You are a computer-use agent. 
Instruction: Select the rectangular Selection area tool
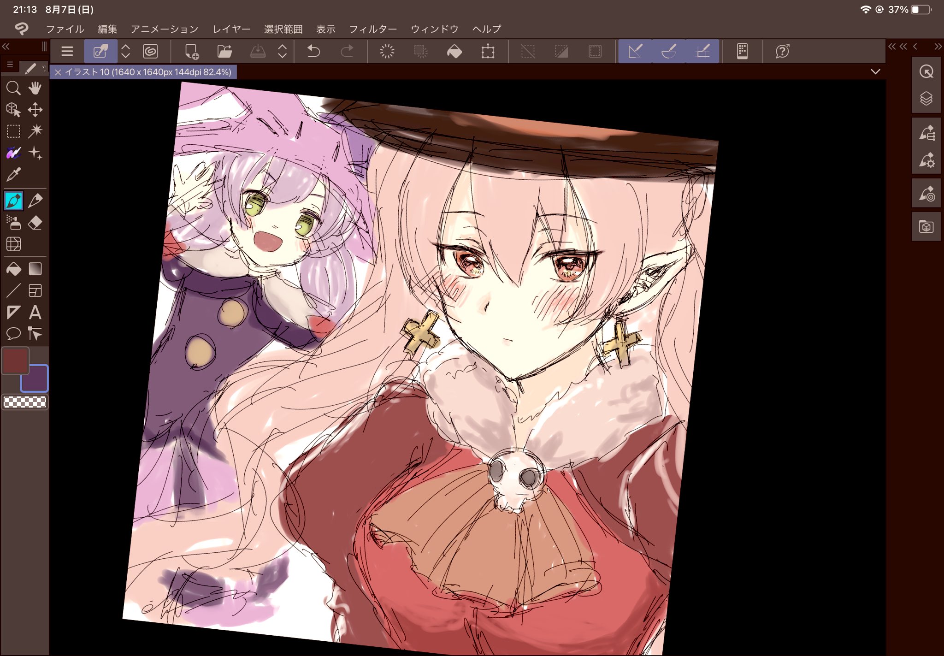pos(13,131)
